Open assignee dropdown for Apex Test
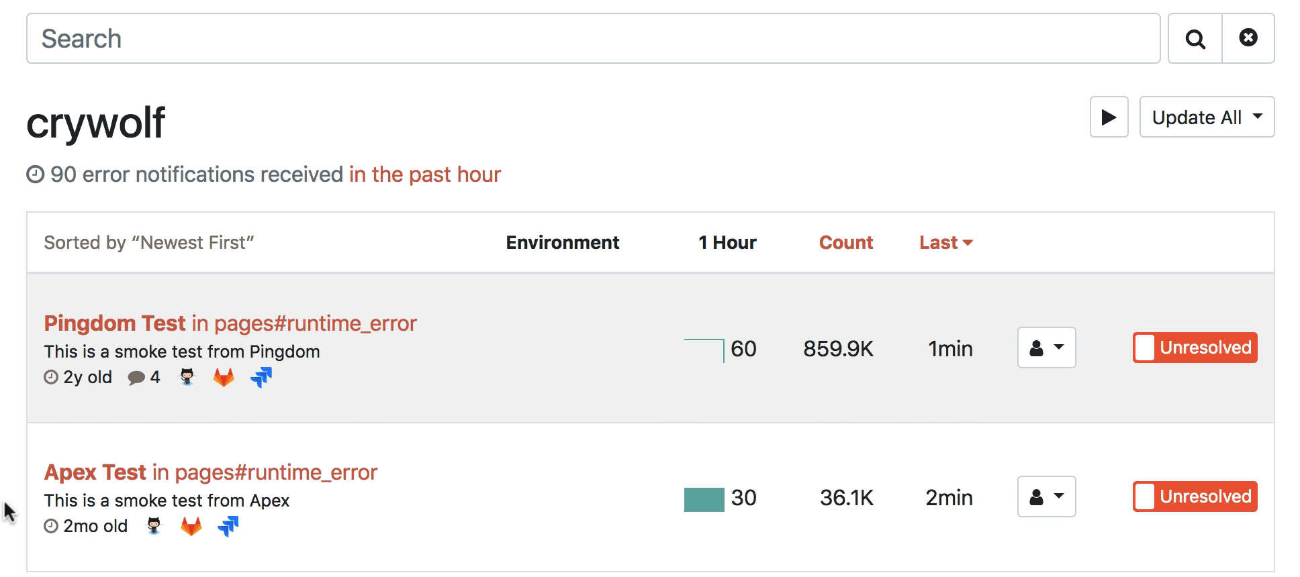 point(1046,496)
